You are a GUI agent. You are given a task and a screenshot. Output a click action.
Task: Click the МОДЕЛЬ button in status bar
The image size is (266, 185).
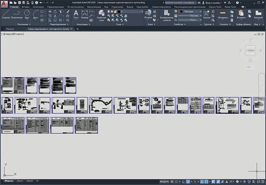coord(164,181)
